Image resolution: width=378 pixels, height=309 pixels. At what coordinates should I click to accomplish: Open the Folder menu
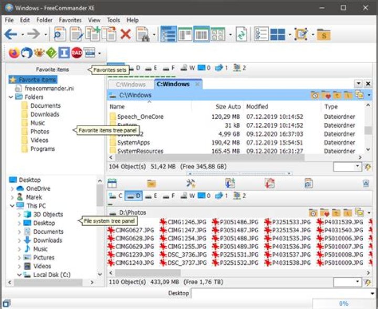click(x=44, y=20)
